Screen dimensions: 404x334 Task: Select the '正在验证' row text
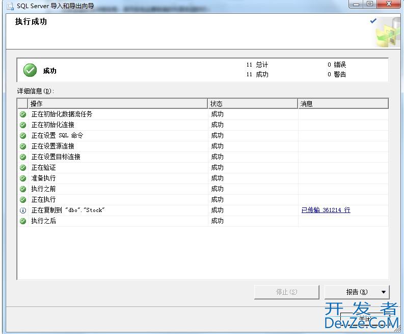point(43,168)
